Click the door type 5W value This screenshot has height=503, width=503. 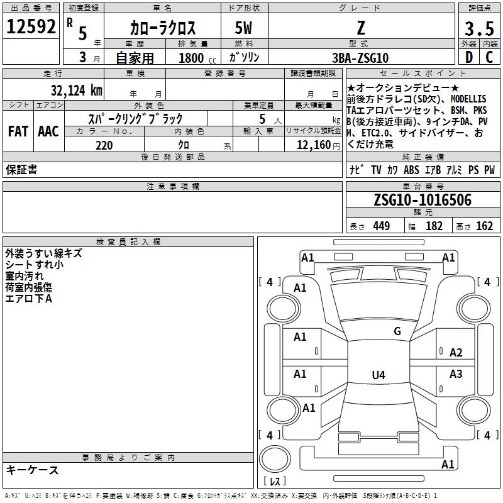(x=244, y=28)
